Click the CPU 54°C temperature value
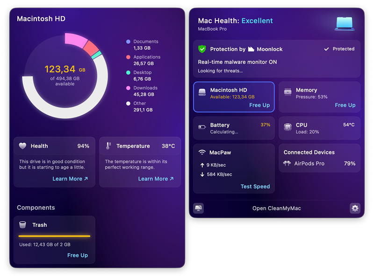 (x=349, y=125)
